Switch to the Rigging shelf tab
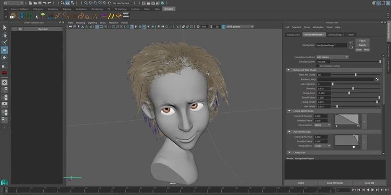Screen dimensions: 391x195 click(67, 9)
